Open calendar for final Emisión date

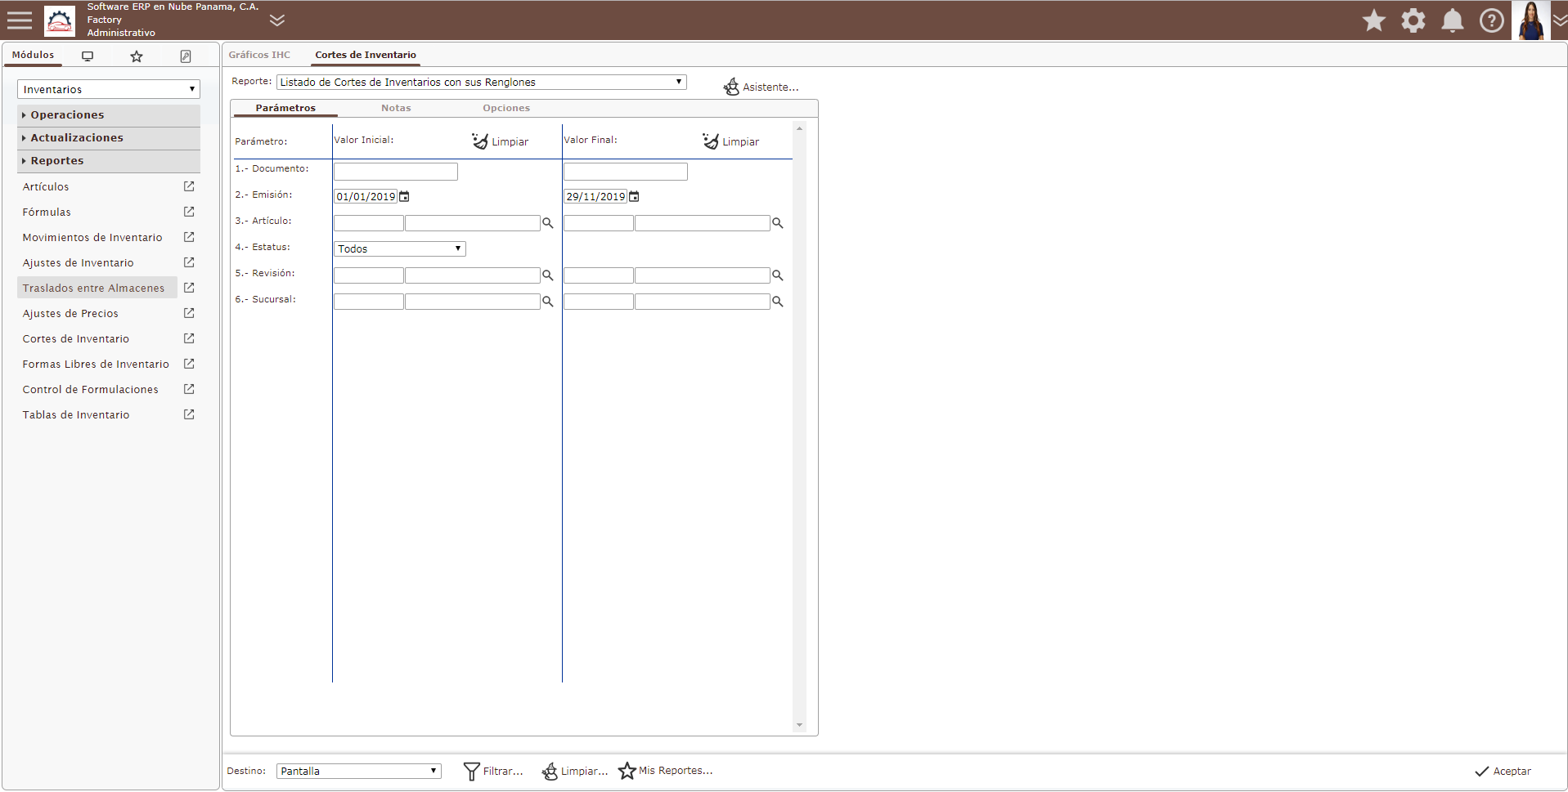(634, 197)
